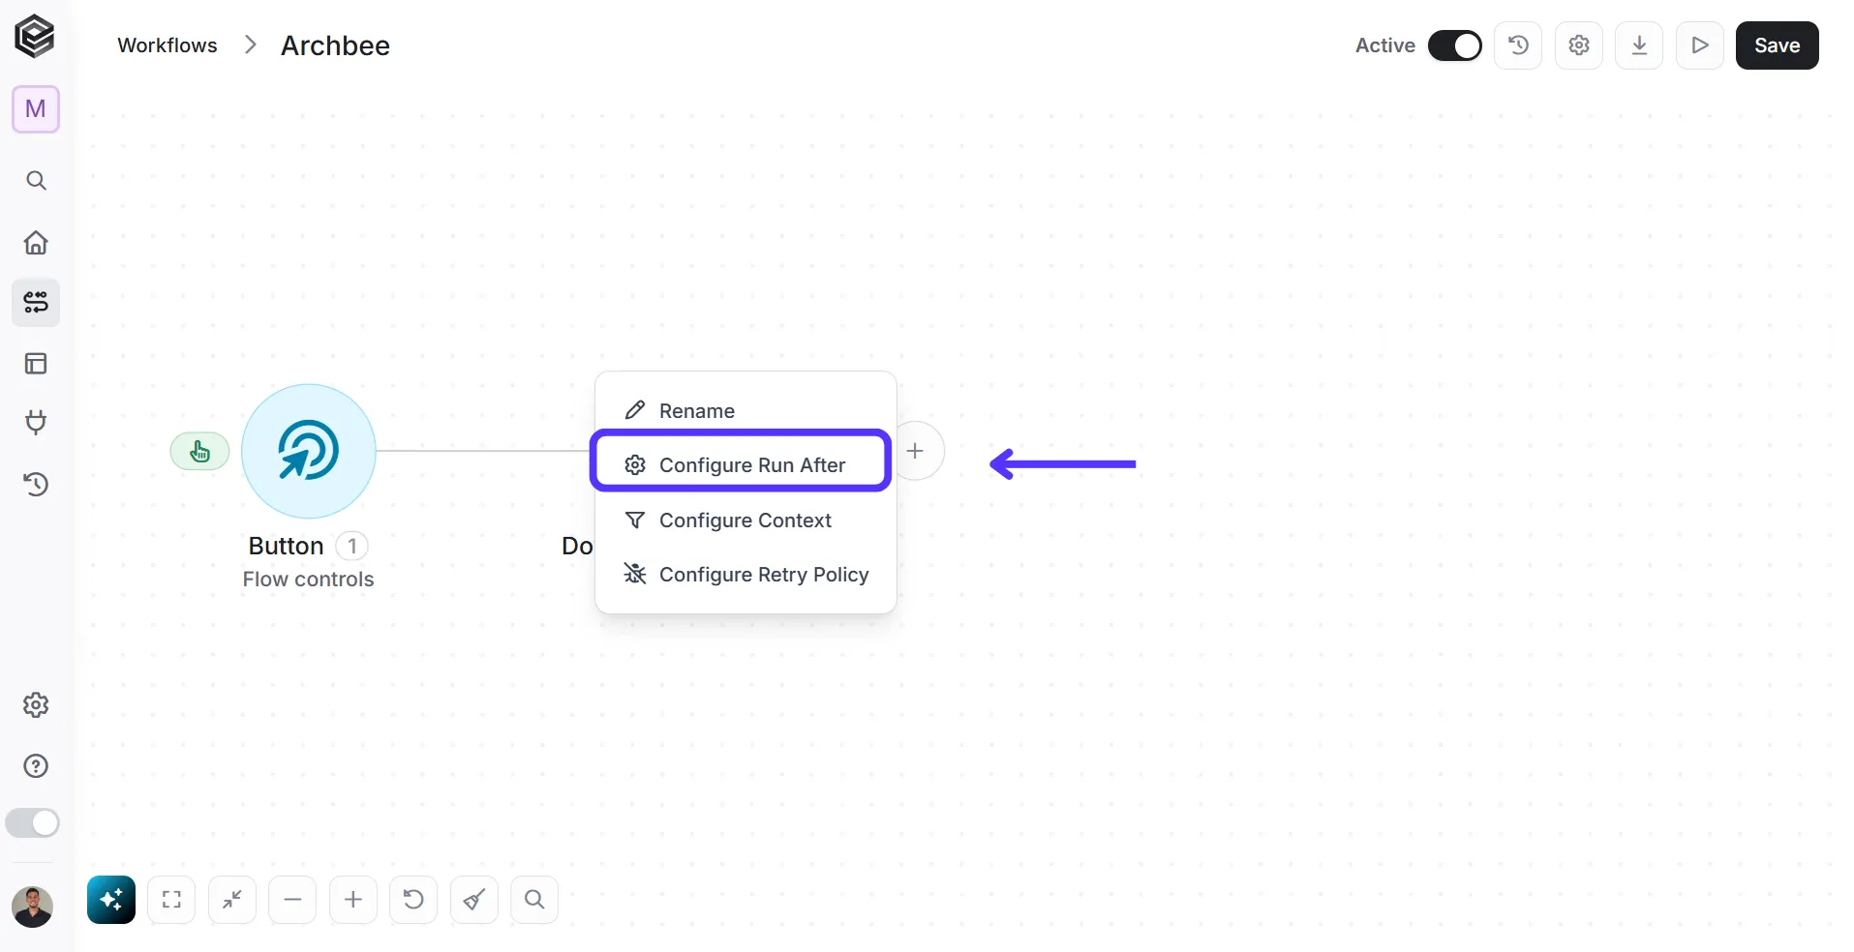Open the sidebar search icon
This screenshot has height=952, width=1854.
[36, 181]
